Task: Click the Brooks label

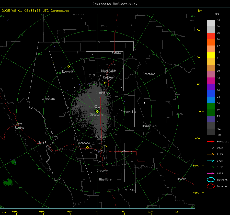Action: (x=182, y=179)
